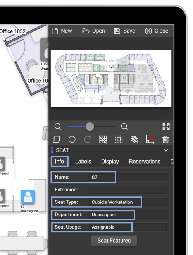Click the floor plan overview thumbnail

click(x=111, y=79)
